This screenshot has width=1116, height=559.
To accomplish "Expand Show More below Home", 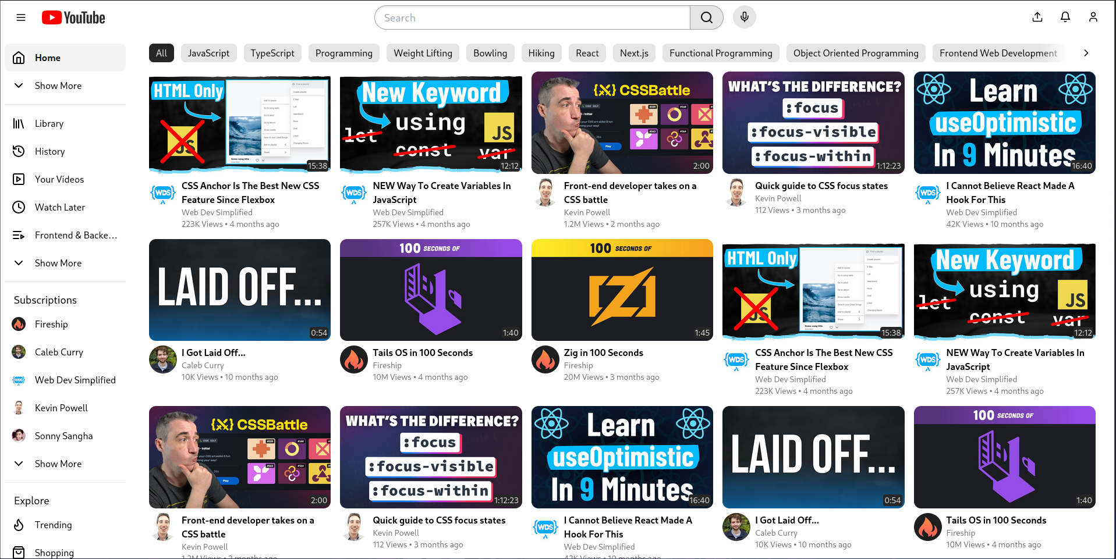I will (x=65, y=86).
